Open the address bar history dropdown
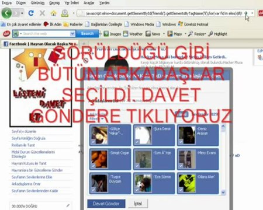Viewport: 263px width, 210px height. [x=252, y=13]
